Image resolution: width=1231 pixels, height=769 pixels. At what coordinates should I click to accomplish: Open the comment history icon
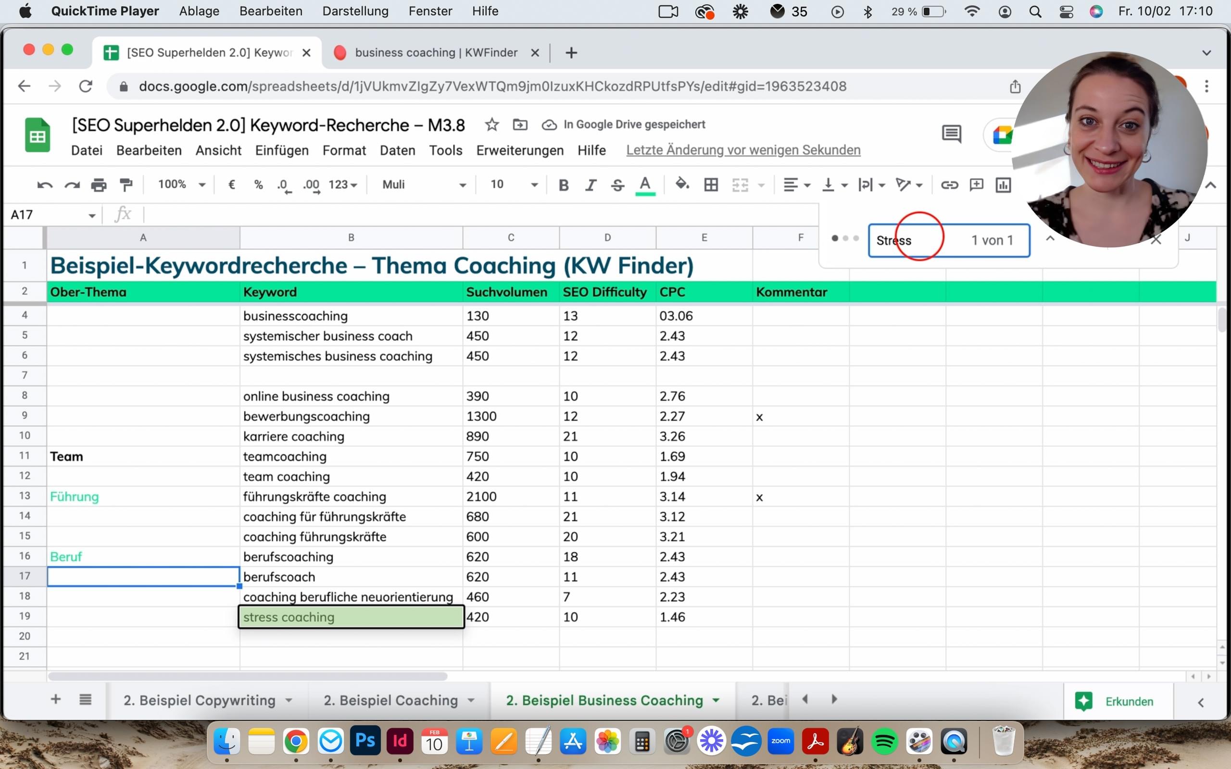951,135
